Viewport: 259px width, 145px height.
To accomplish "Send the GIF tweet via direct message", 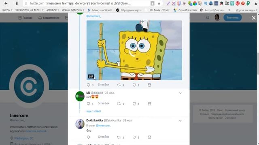I will pos(149,85).
